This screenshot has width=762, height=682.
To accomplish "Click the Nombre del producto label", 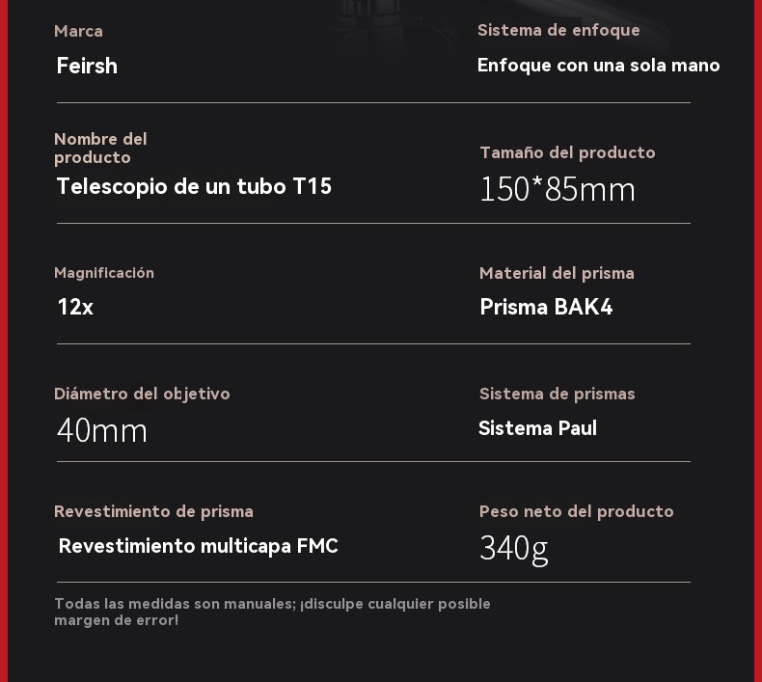I will point(100,148).
